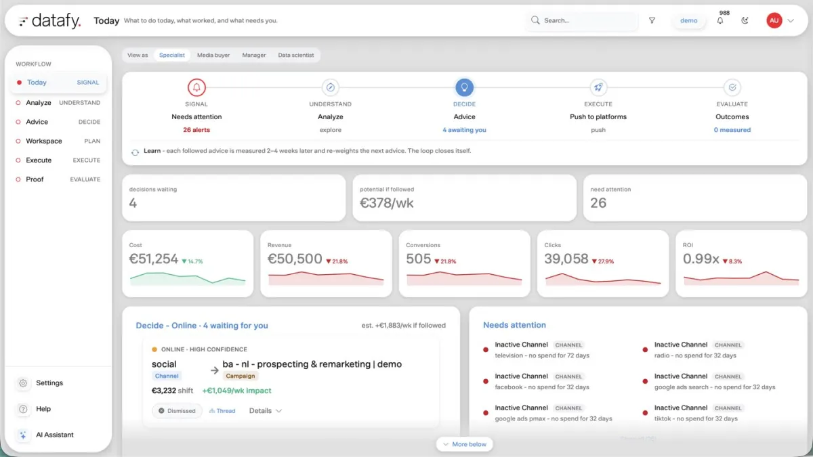Expand the Details chevron on advice card

tap(266, 411)
